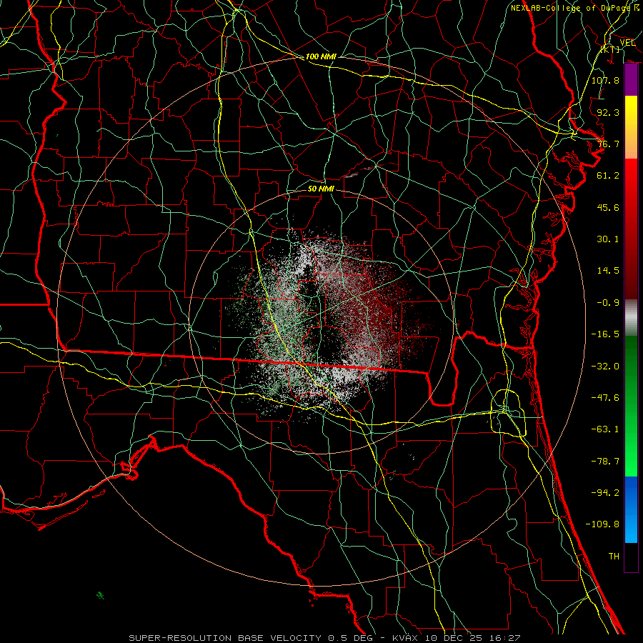The height and width of the screenshot is (643, 643).
Task: Click the 50 NMI range ring label
Action: point(321,189)
